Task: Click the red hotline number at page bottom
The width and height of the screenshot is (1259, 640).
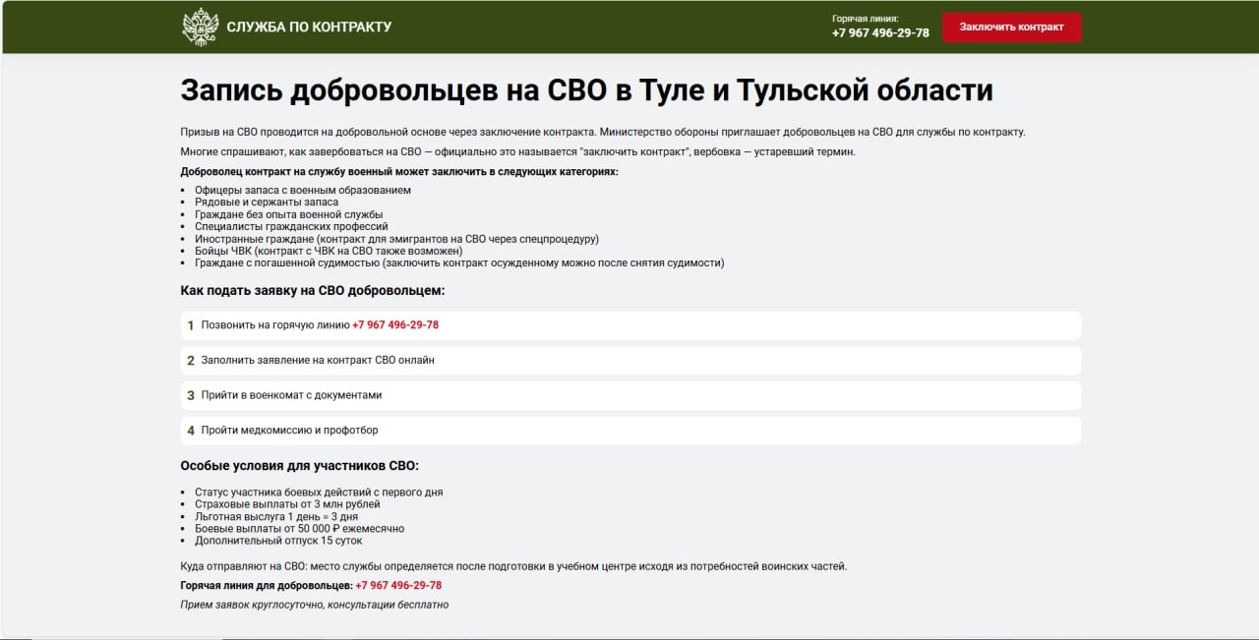Action: coord(398,586)
